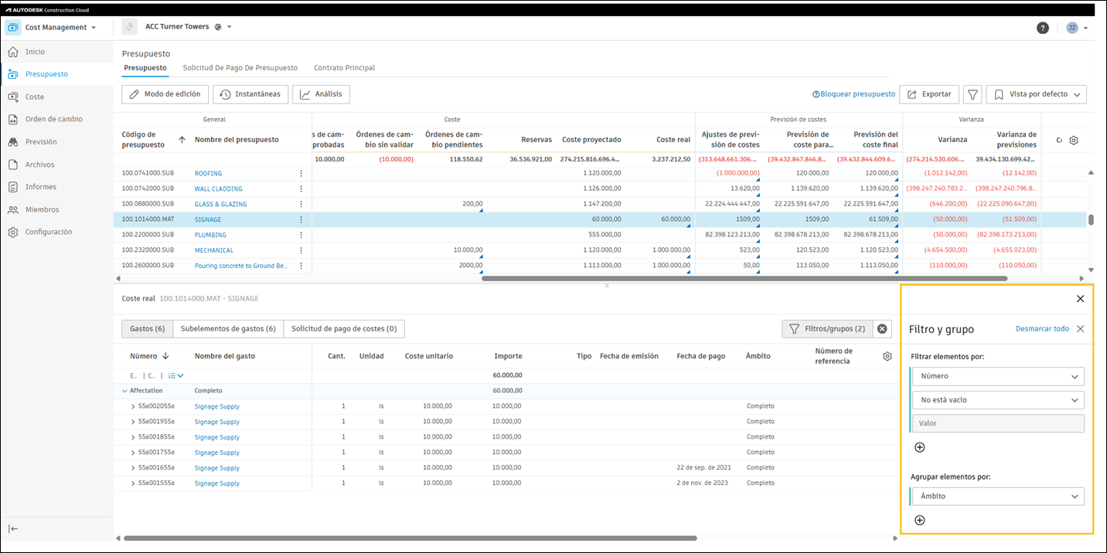The height and width of the screenshot is (553, 1107).
Task: Open the three-dot menu for MECHANICAL row
Action: tap(301, 250)
